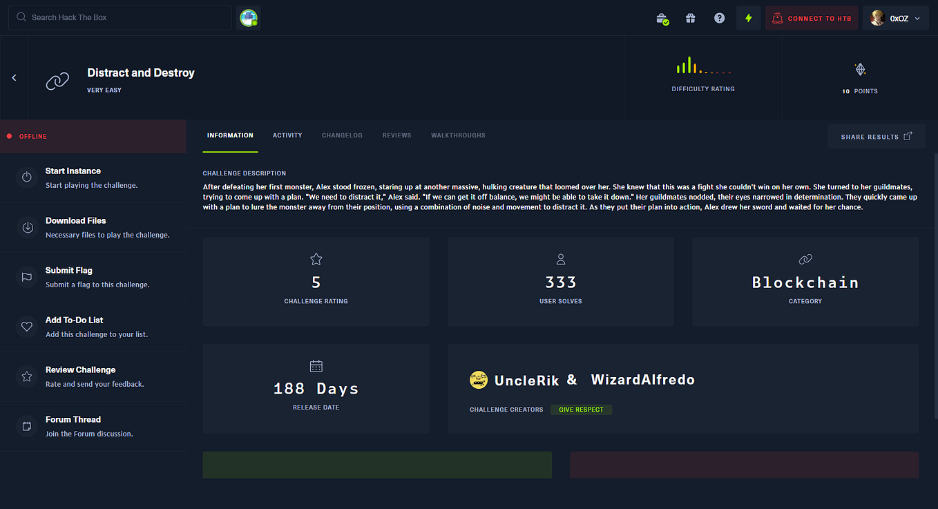Open the gift rewards icon in the top bar
This screenshot has height=509, width=938.
690,17
